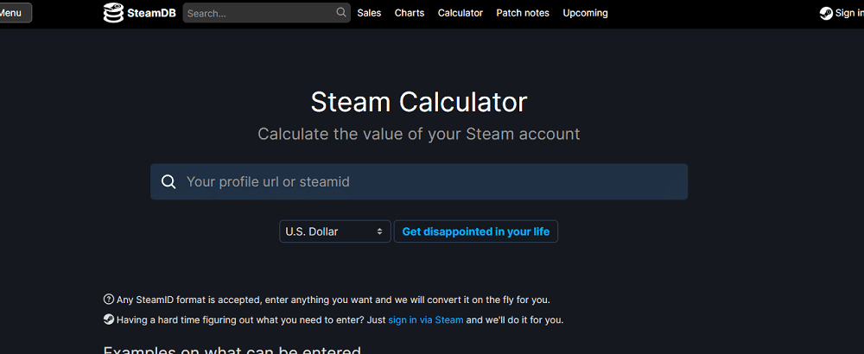Follow the 'sign in via Steam' link
The width and height of the screenshot is (864, 354).
[x=425, y=320]
